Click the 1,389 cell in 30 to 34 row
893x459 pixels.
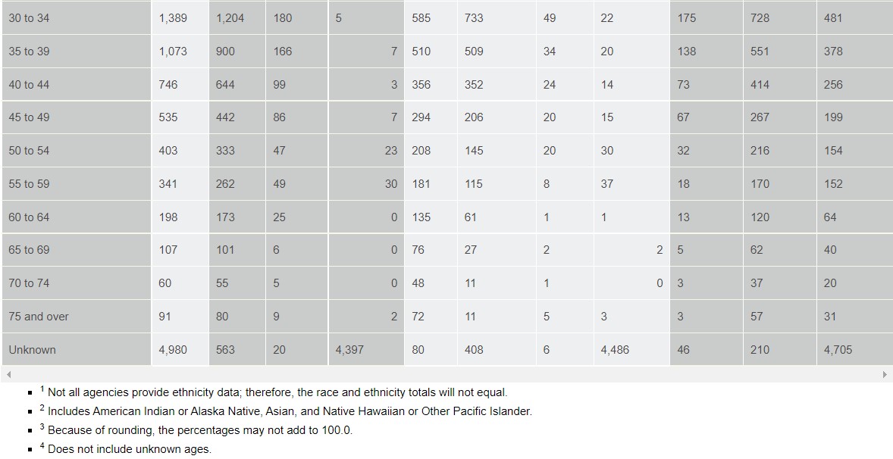click(180, 17)
